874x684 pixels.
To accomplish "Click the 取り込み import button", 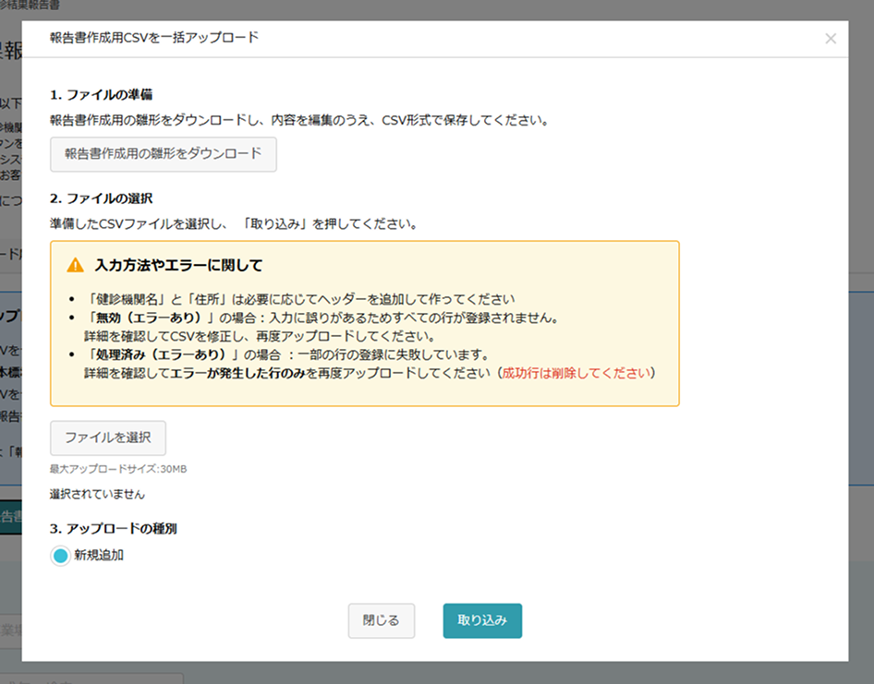I will (x=482, y=620).
